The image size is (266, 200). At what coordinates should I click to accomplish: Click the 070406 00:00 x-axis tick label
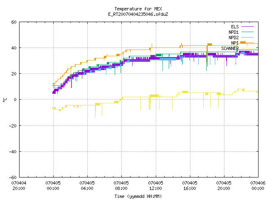pos(258,186)
